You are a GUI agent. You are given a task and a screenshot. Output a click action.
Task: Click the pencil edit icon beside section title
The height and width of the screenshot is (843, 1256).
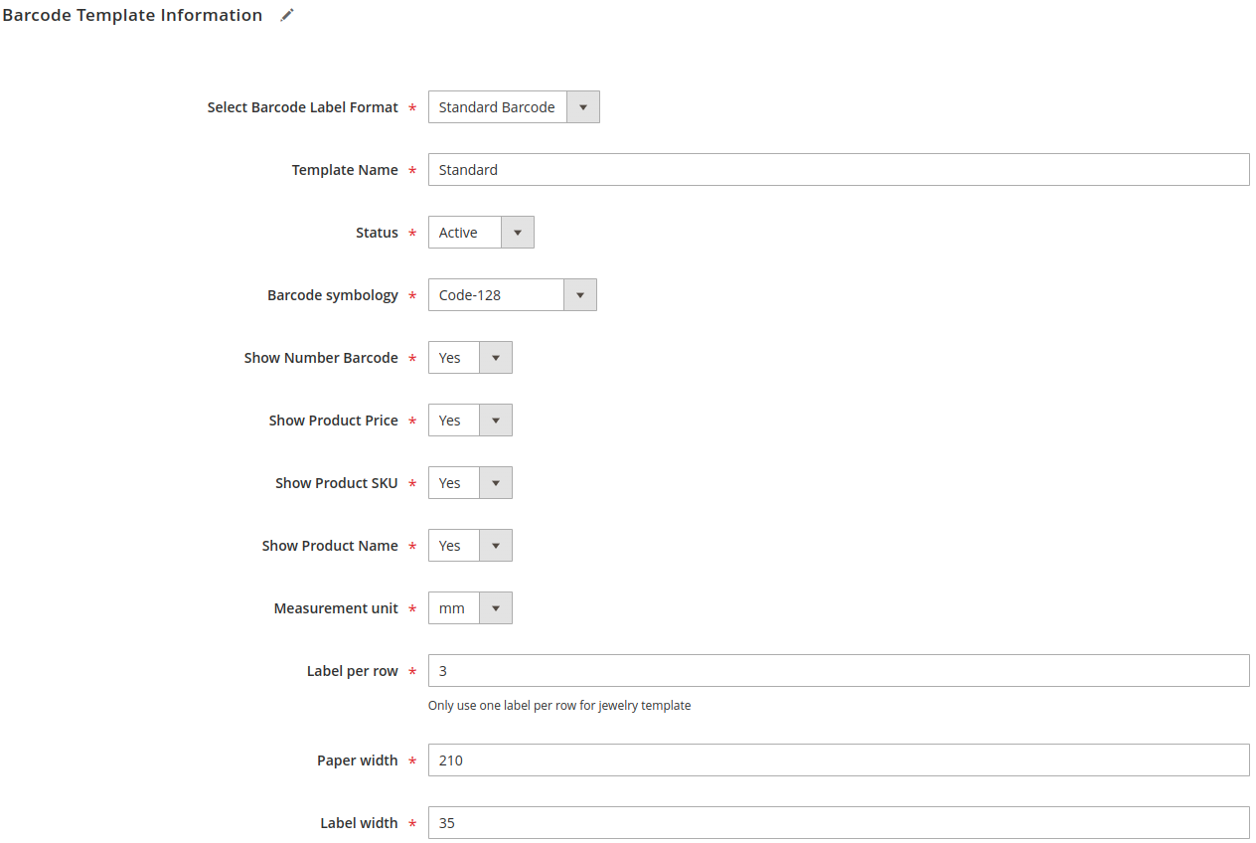tap(287, 15)
